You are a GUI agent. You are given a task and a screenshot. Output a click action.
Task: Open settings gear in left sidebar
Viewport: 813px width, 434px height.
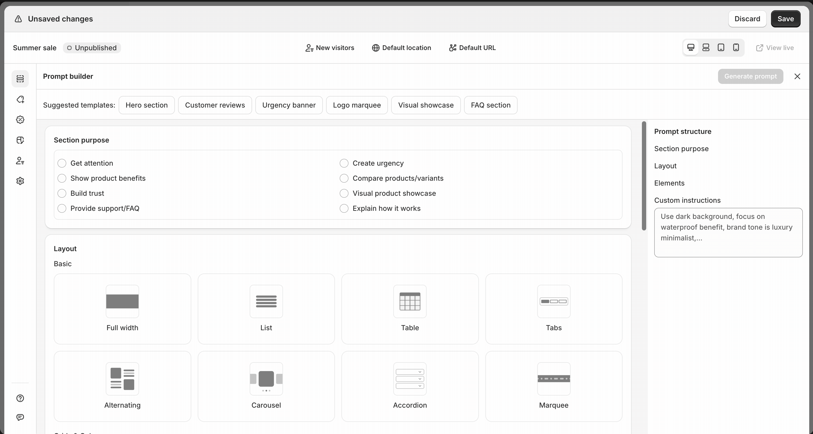tap(20, 181)
